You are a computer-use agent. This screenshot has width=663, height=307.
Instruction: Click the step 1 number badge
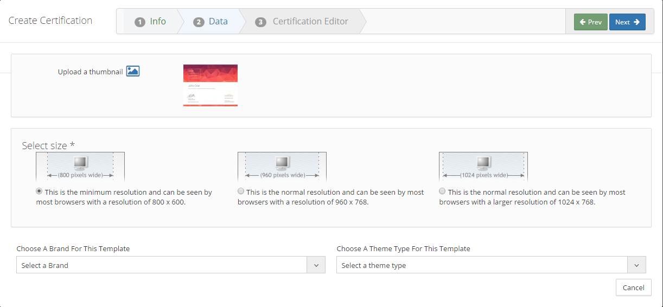pos(140,22)
